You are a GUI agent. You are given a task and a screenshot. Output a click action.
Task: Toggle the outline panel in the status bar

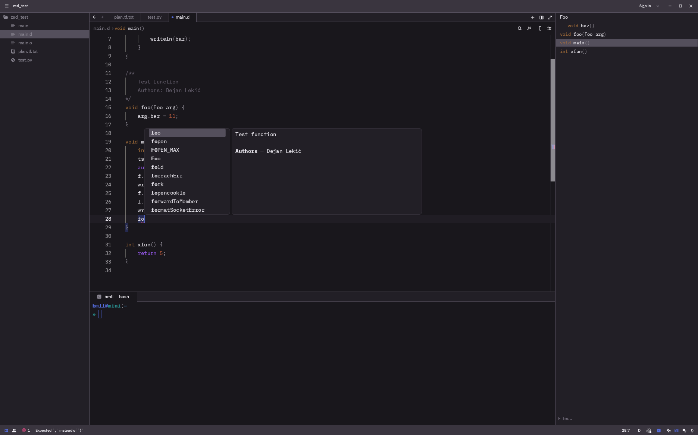click(676, 431)
